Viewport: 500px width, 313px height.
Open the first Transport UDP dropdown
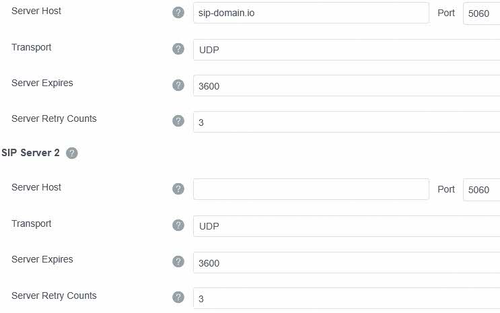pos(346,50)
